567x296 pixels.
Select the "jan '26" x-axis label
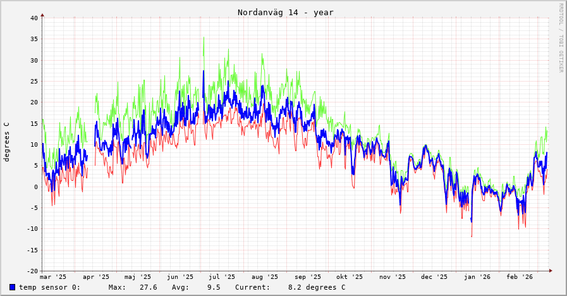(x=477, y=277)
